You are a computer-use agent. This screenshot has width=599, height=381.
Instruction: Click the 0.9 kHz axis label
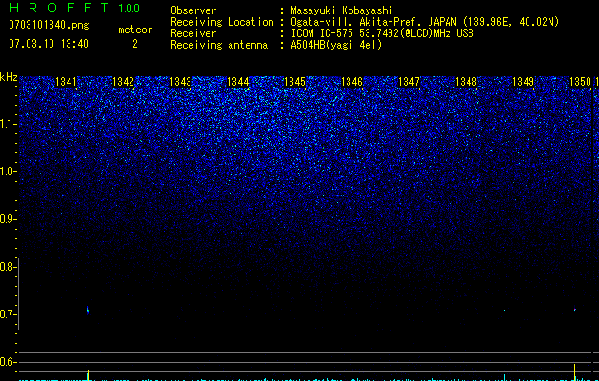(8, 219)
